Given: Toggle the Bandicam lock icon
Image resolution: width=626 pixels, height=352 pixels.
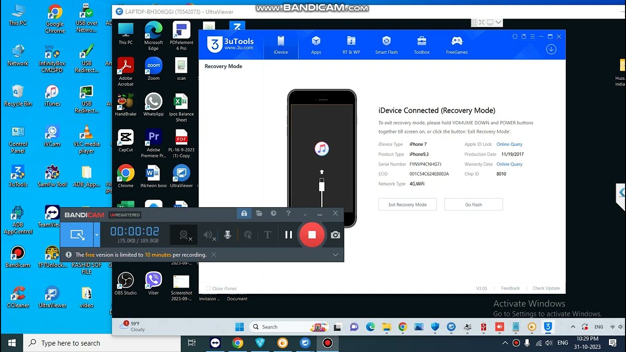Looking at the screenshot, I should 244,214.
